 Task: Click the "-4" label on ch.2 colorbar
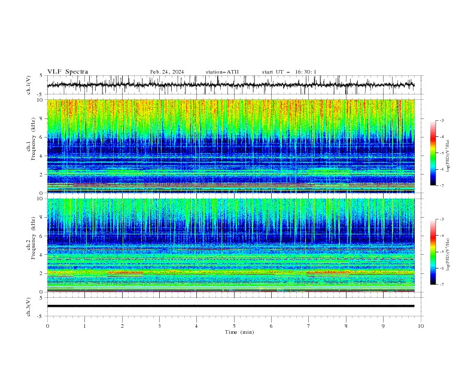(441, 236)
